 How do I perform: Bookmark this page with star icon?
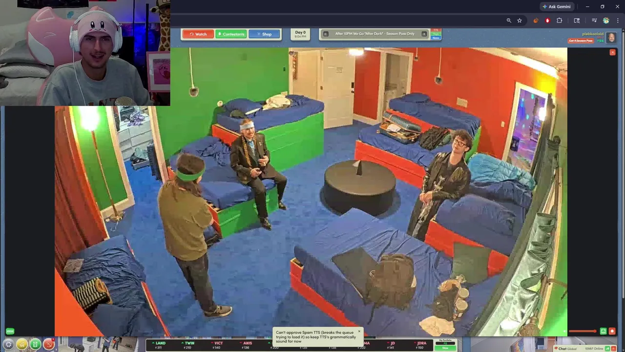coord(520,21)
